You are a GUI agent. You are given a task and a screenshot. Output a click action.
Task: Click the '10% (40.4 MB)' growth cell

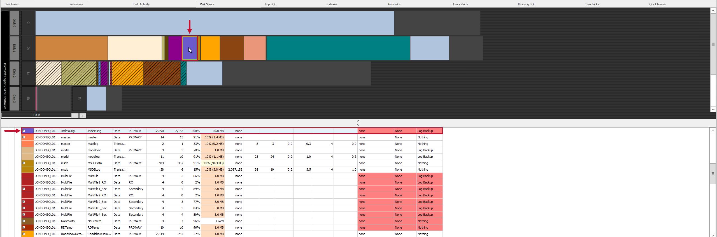(x=213, y=163)
